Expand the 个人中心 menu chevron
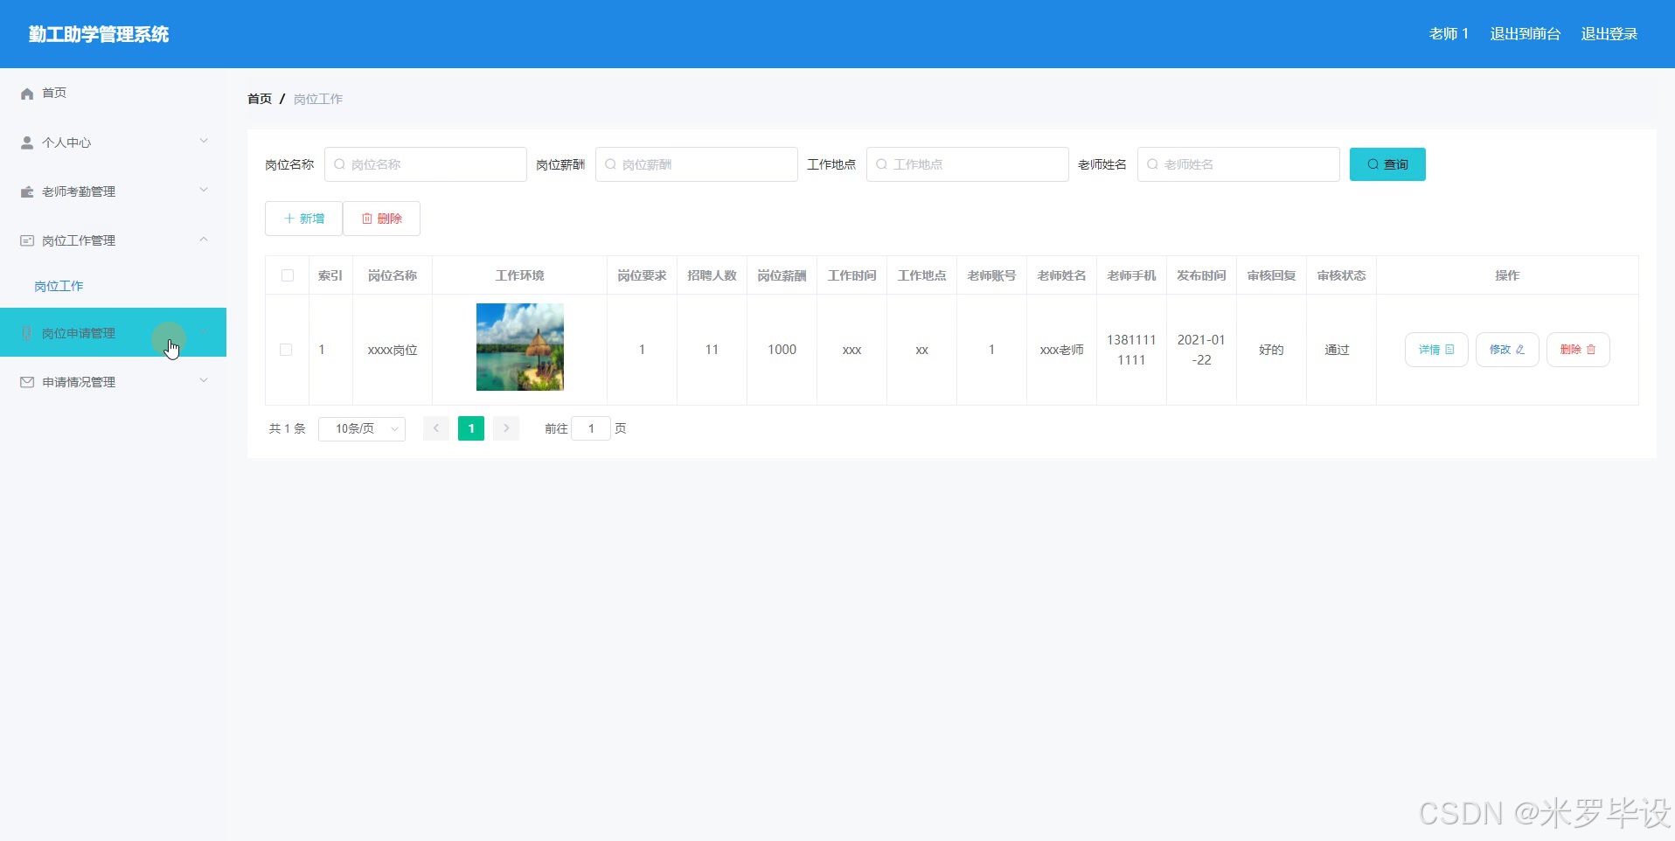The image size is (1675, 841). (204, 141)
